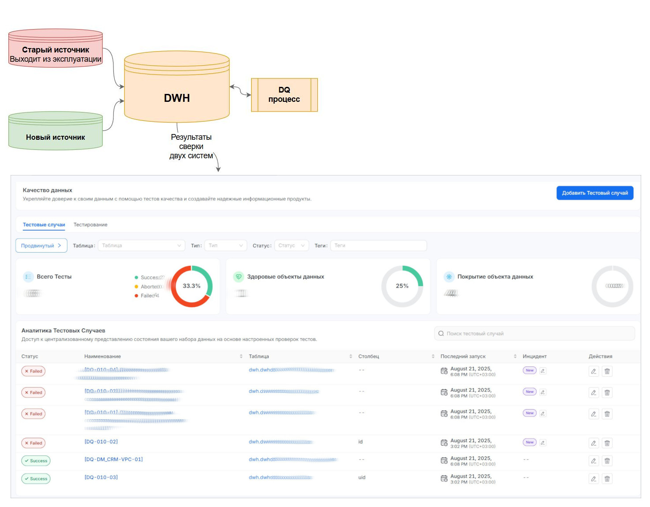
Task: Open the Статус filter dropdown
Action: point(291,246)
